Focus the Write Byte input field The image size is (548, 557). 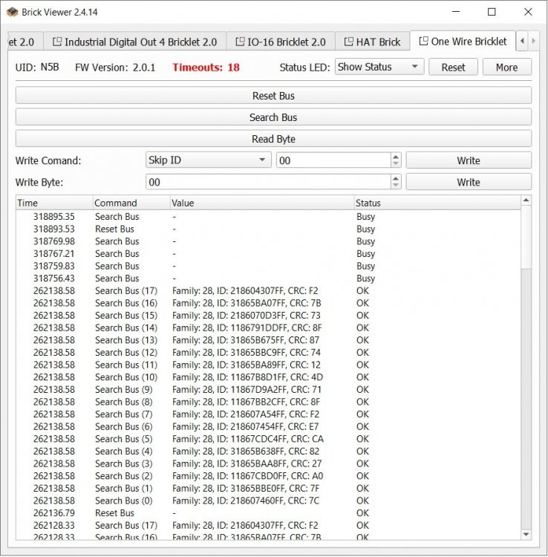(267, 182)
